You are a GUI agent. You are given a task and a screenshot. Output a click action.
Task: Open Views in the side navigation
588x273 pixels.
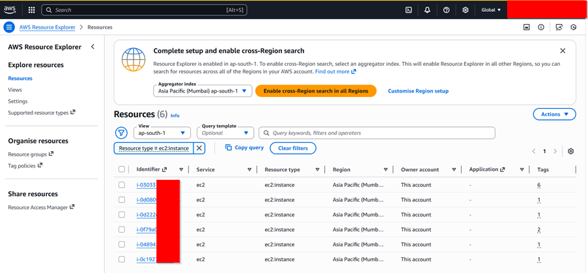(x=15, y=90)
